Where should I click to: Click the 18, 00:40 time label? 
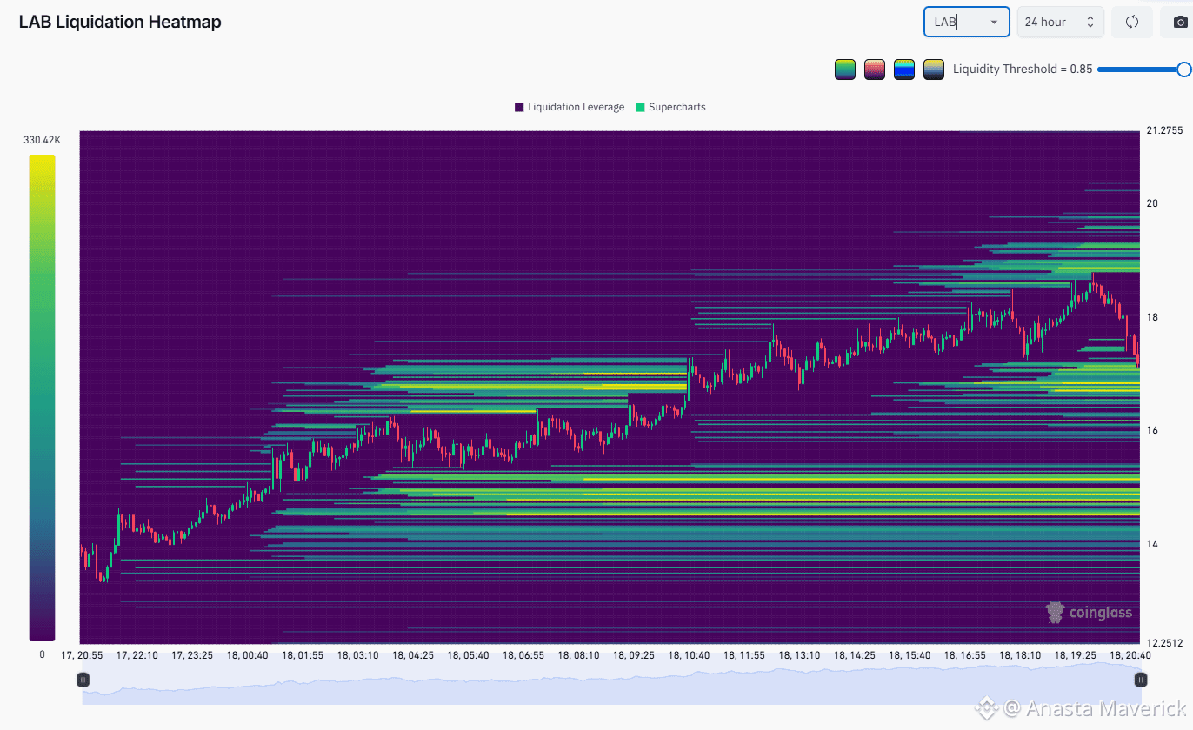(248, 655)
